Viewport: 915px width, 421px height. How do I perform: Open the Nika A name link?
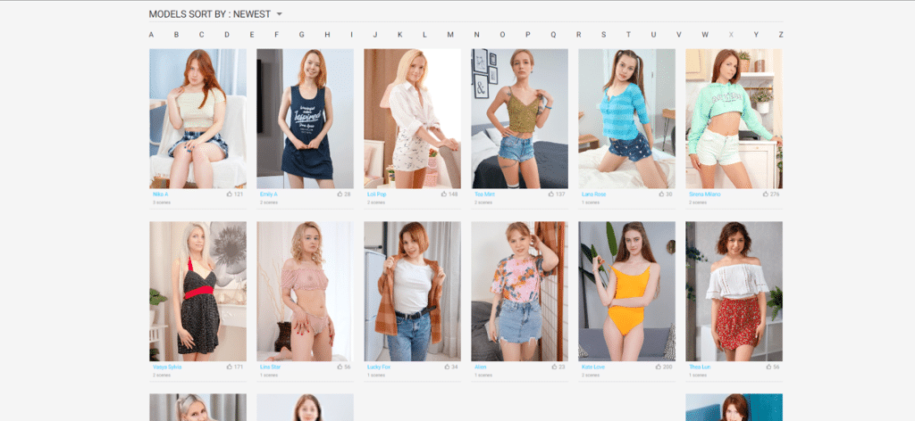pos(161,194)
